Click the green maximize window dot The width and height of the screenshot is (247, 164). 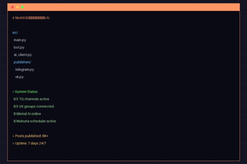coord(22,7)
